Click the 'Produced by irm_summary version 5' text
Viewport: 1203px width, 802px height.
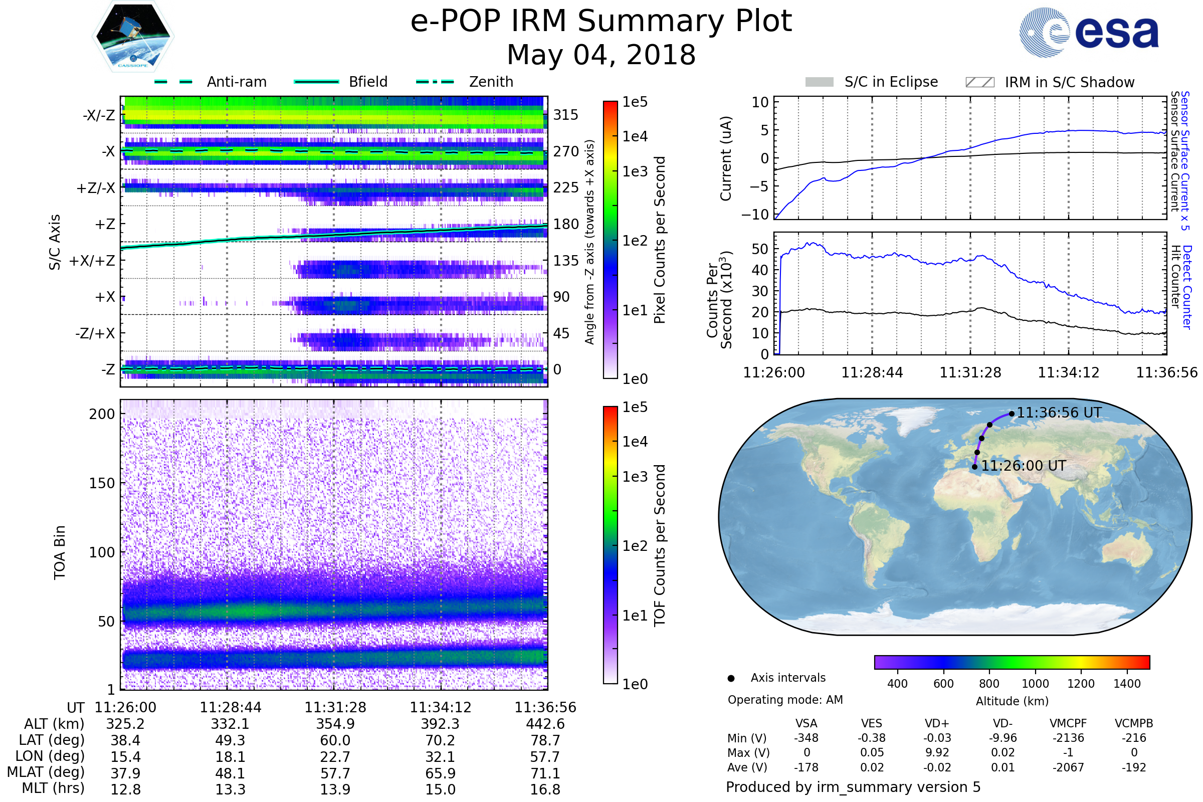[853, 787]
